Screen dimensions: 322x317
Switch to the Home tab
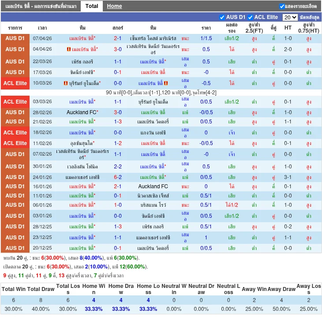(x=114, y=6)
